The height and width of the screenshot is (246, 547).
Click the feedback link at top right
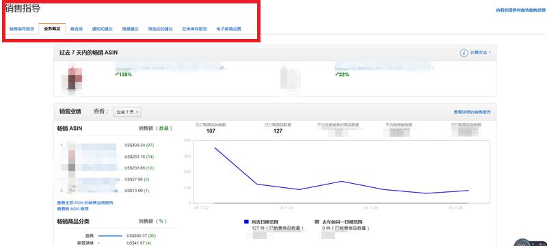(520, 10)
